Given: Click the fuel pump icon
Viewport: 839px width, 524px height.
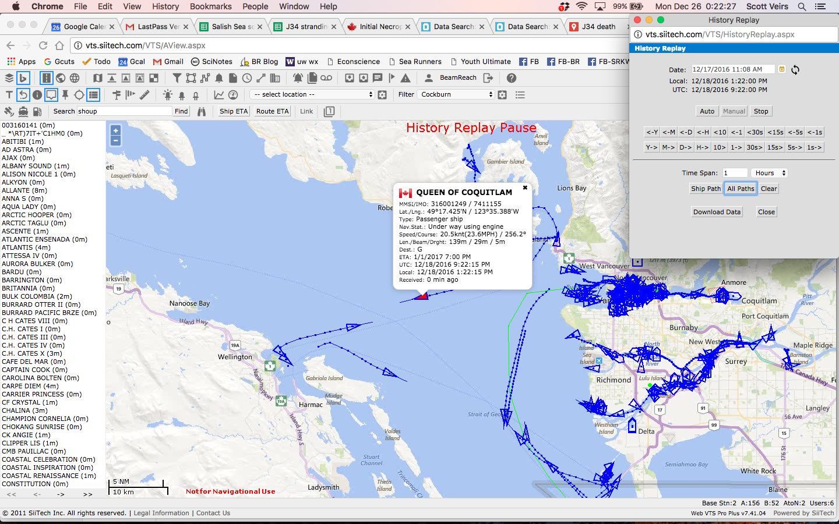Looking at the screenshot, I should pyautogui.click(x=37, y=111).
